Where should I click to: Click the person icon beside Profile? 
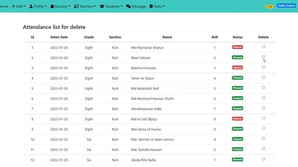[31, 6]
